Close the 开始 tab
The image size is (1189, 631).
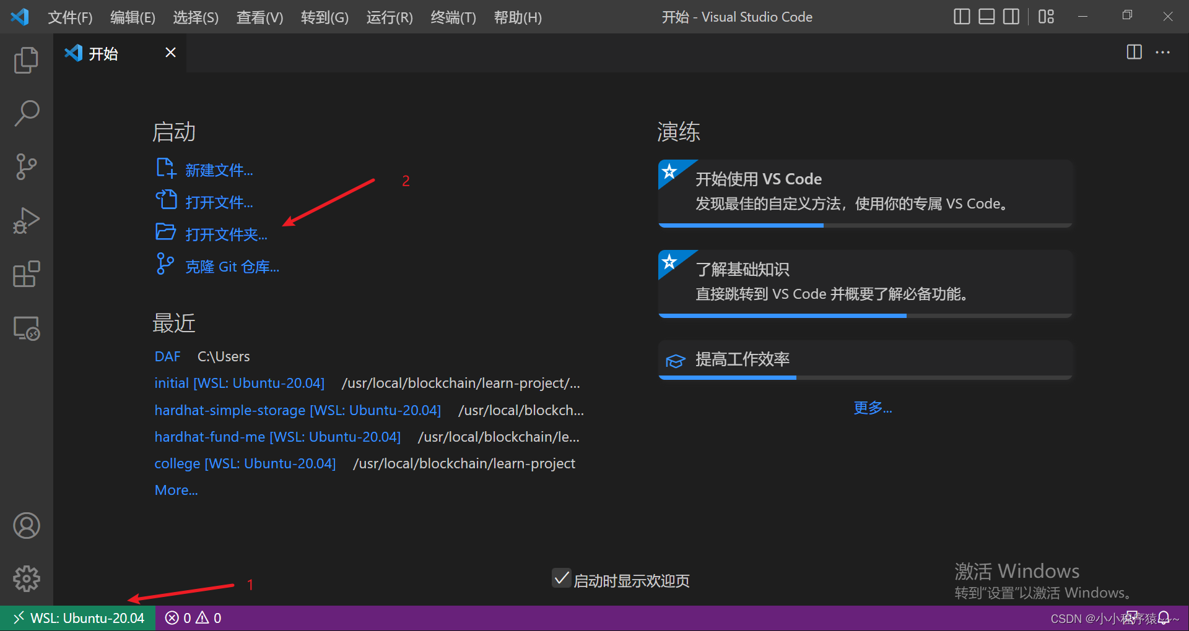(170, 53)
